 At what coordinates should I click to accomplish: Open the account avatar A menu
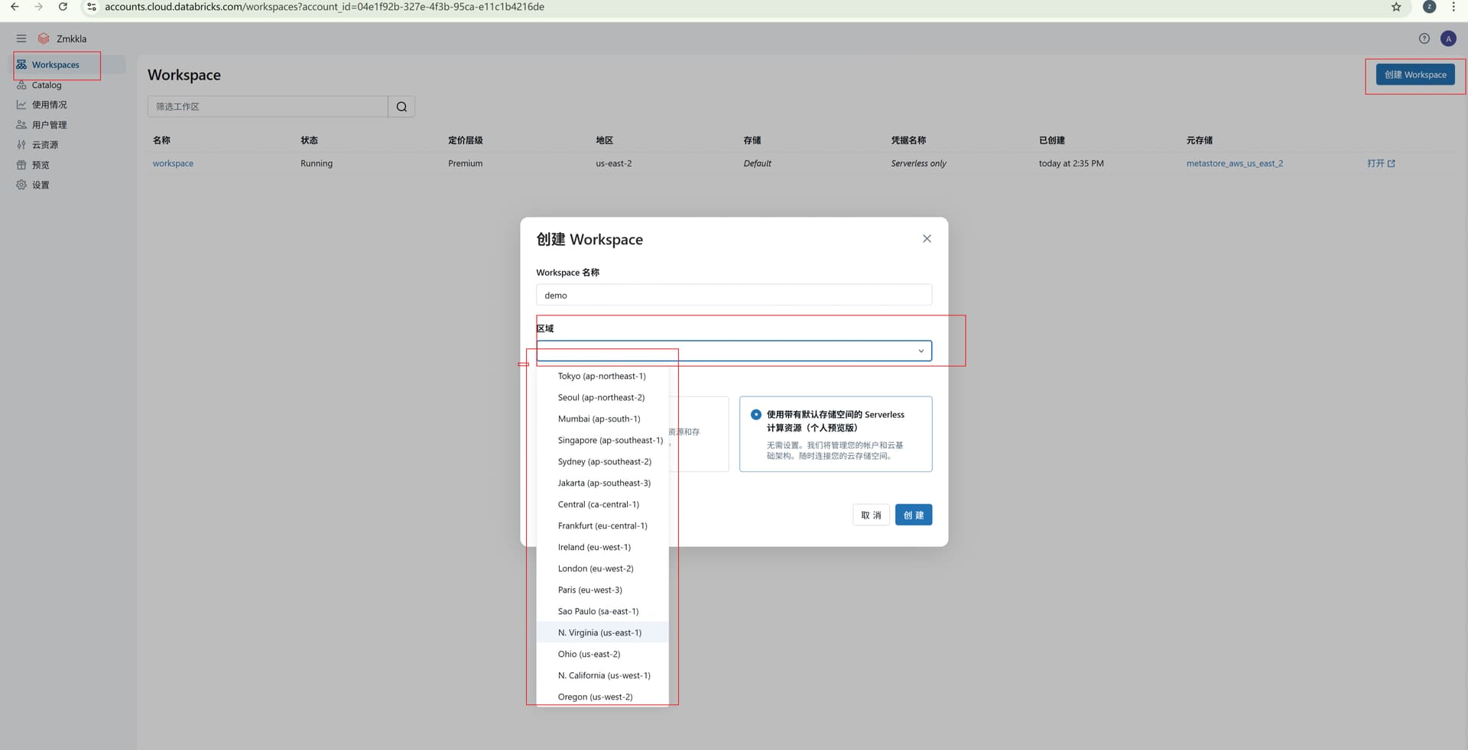pyautogui.click(x=1448, y=38)
